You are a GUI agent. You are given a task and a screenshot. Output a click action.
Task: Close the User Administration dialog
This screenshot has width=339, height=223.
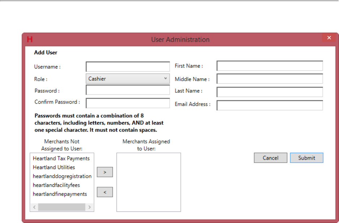(x=329, y=38)
